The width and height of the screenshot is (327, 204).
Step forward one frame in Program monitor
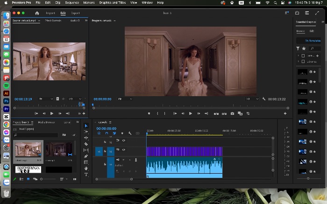[199, 113]
